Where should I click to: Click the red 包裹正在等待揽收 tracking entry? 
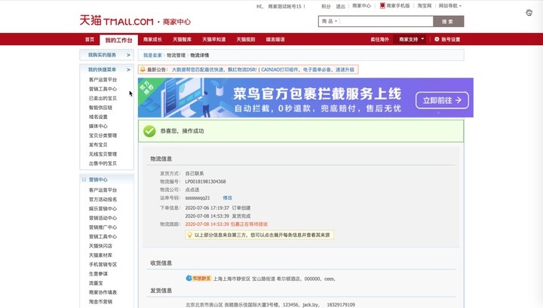[x=226, y=224]
